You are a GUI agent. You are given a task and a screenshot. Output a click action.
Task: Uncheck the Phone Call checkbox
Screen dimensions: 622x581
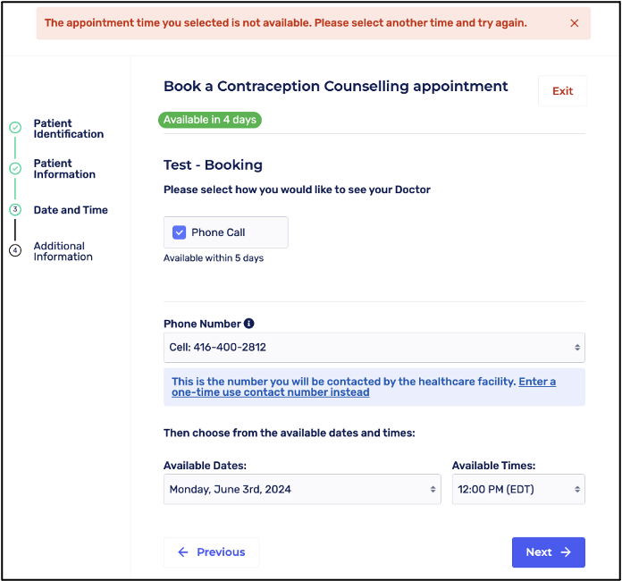pos(180,232)
